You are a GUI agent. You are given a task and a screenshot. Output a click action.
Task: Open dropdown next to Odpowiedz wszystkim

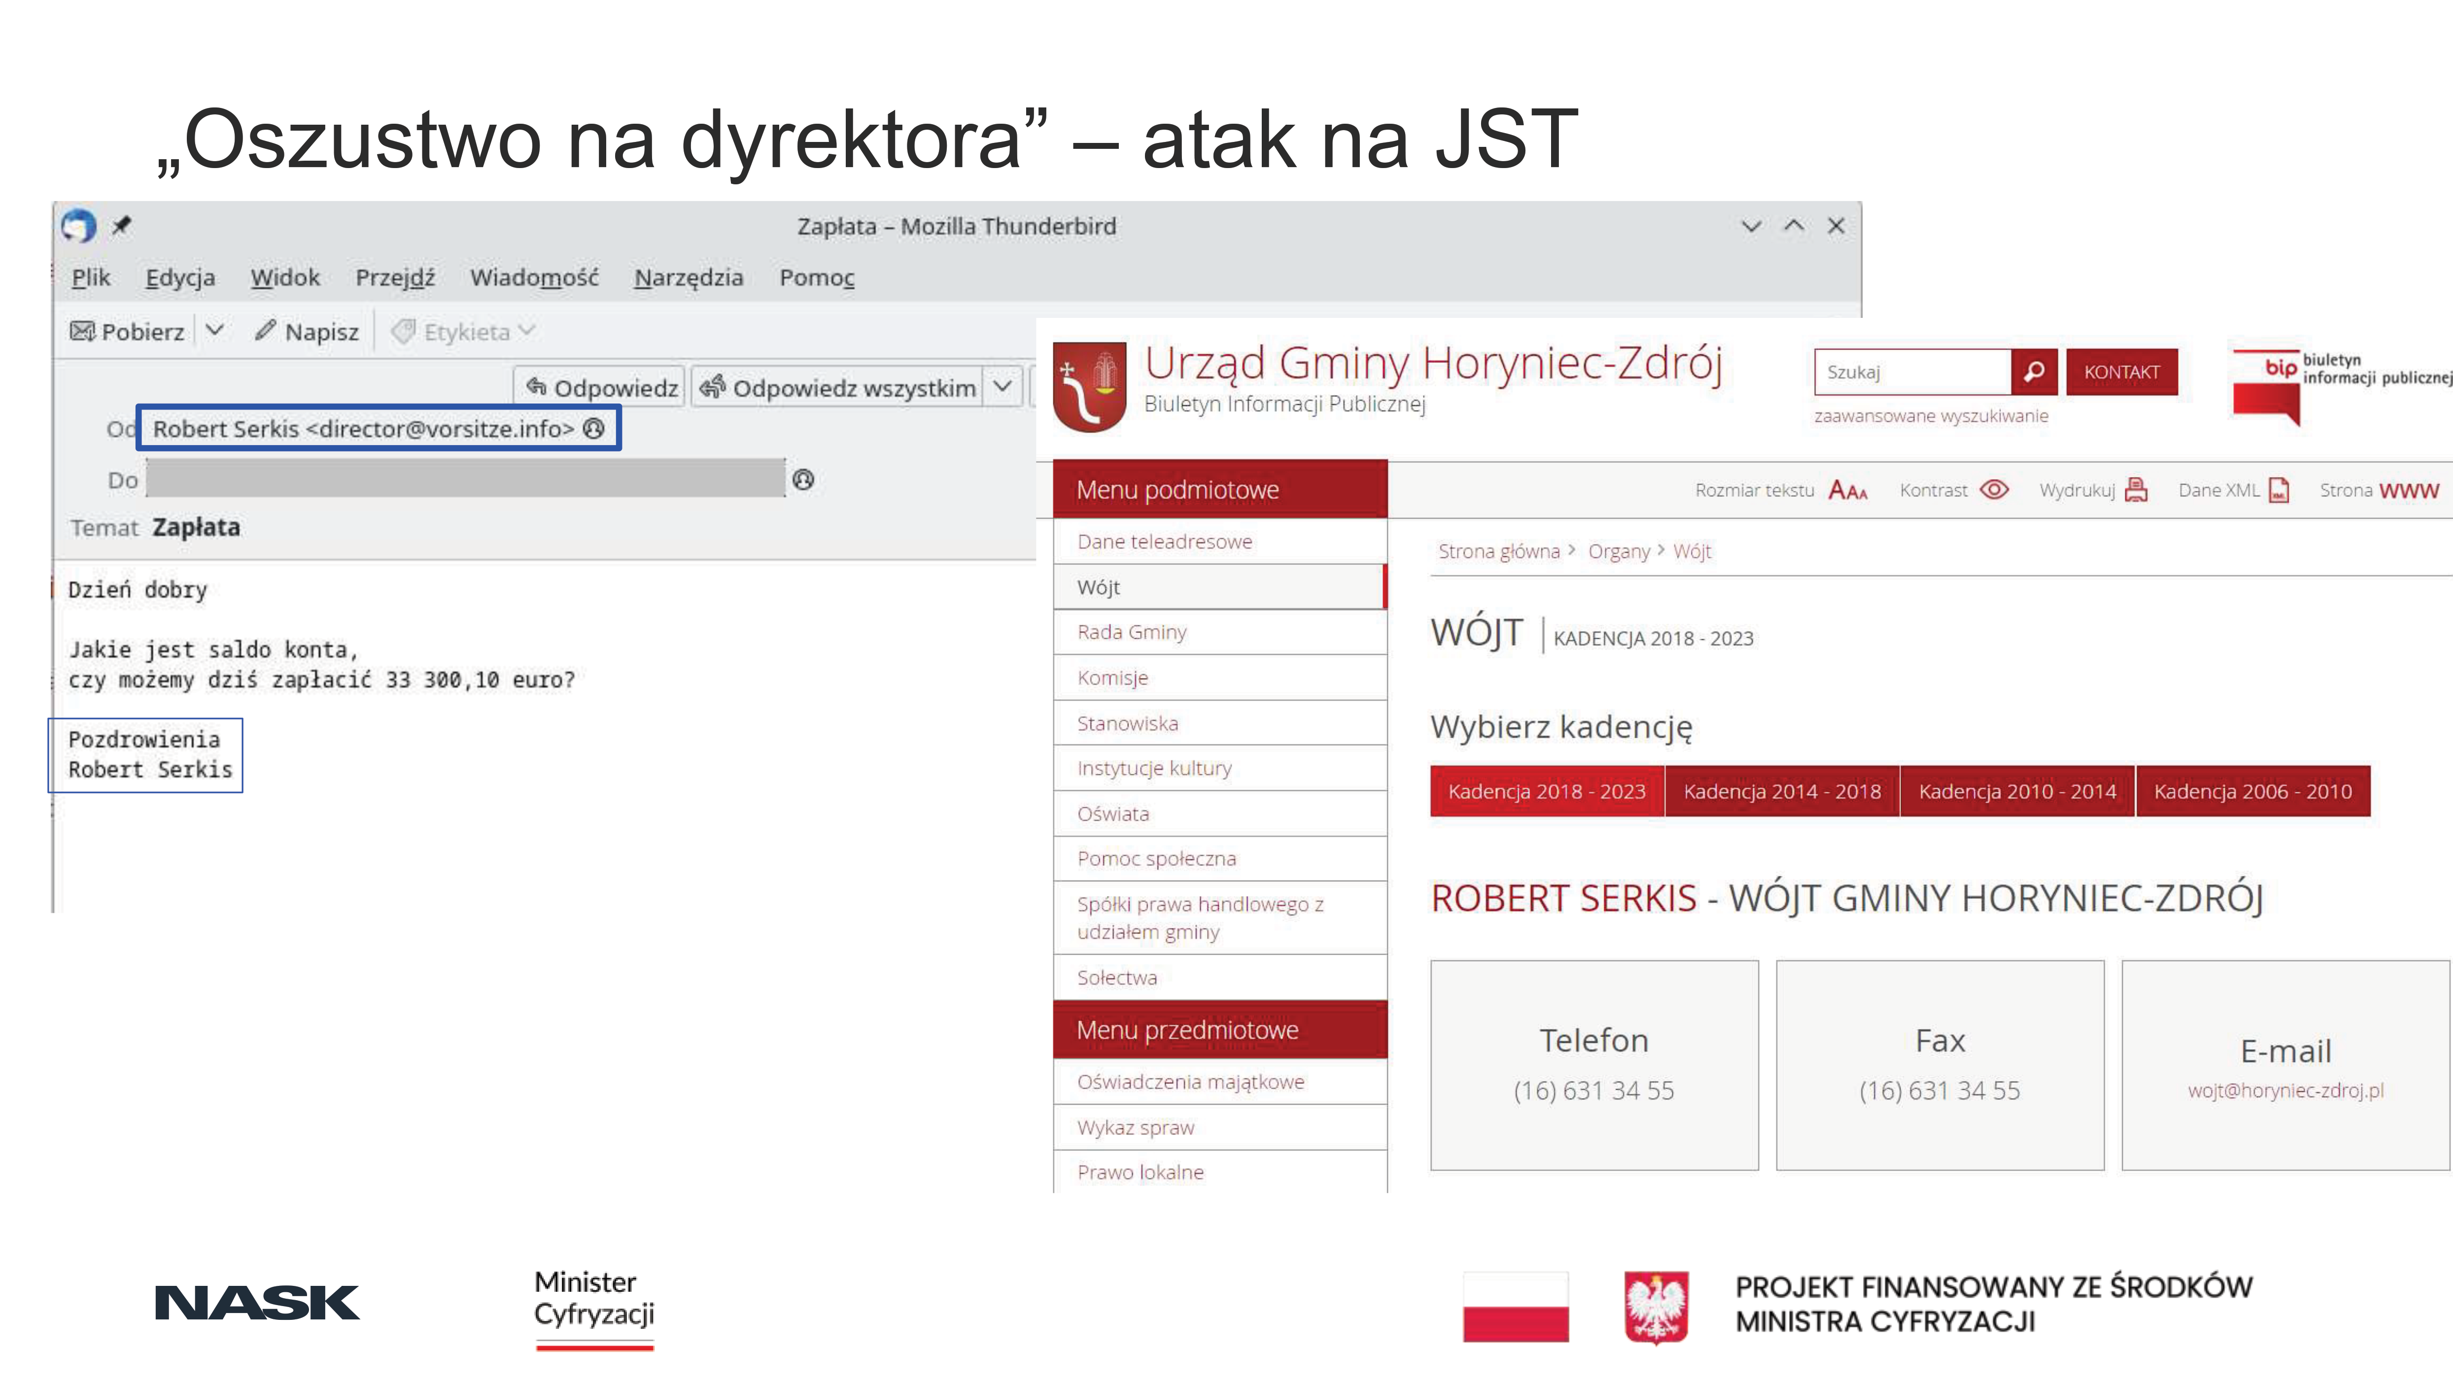[1002, 387]
